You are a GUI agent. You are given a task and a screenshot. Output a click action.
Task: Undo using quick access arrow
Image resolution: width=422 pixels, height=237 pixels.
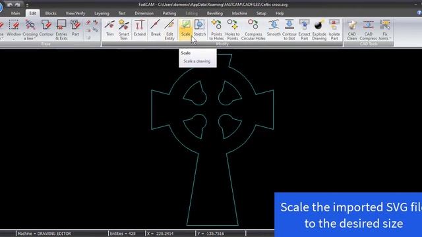click(x=10, y=5)
